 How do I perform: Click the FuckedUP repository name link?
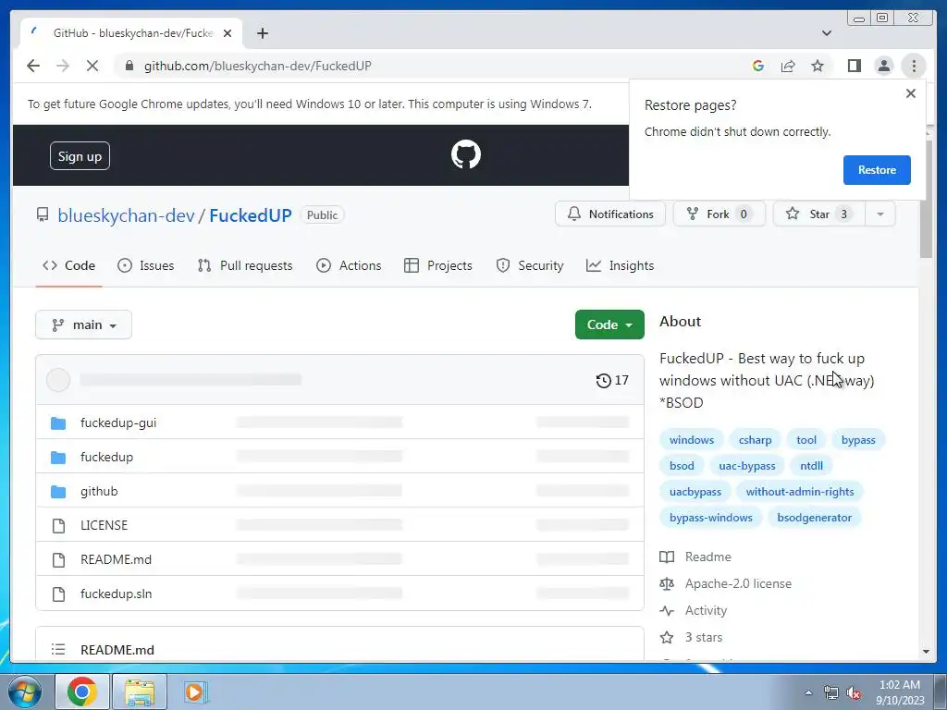pyautogui.click(x=250, y=215)
